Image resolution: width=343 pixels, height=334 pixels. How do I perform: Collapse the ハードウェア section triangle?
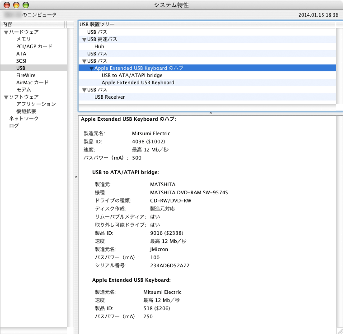pyautogui.click(x=6, y=32)
